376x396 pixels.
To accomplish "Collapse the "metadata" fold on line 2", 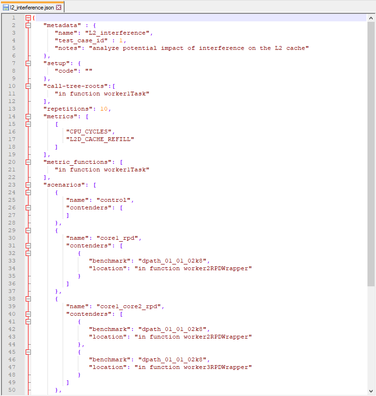I will [28, 25].
